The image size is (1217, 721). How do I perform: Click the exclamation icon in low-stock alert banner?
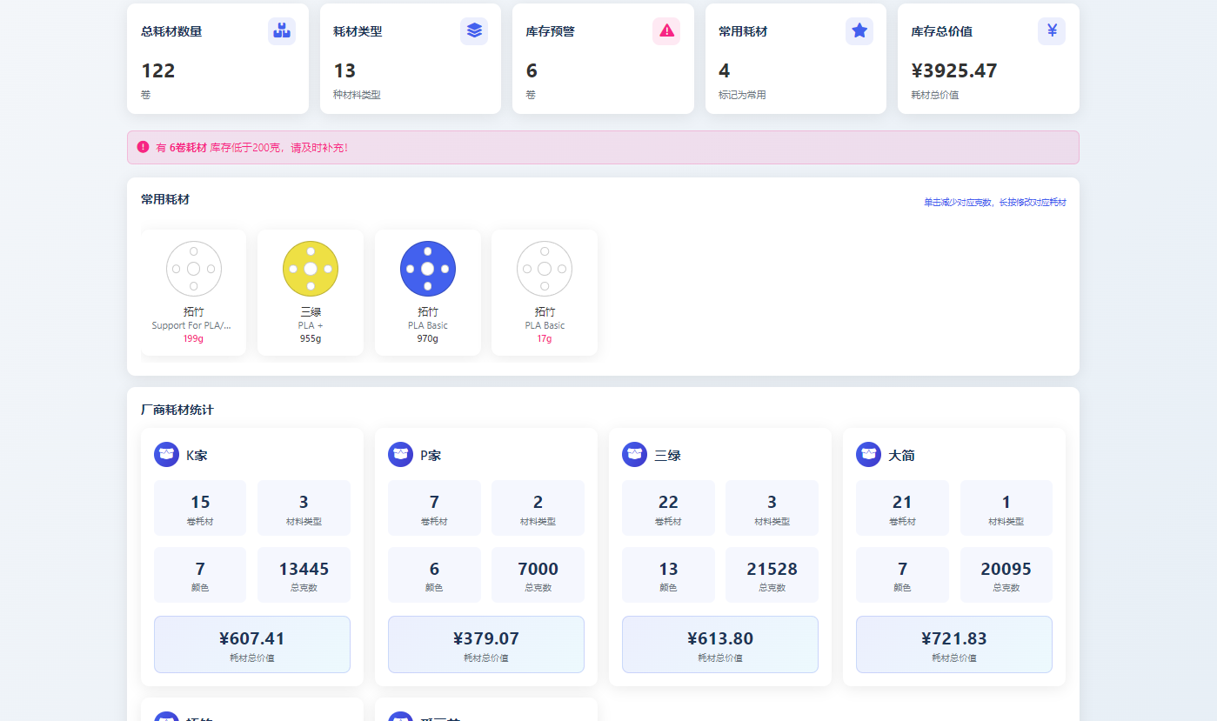coord(143,147)
